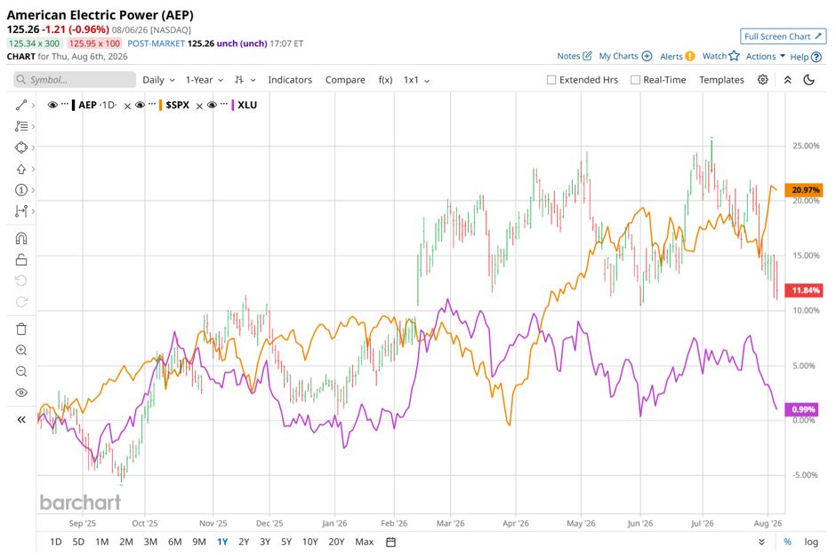Select the arrow marker tool
836x555 pixels.
[x=21, y=169]
